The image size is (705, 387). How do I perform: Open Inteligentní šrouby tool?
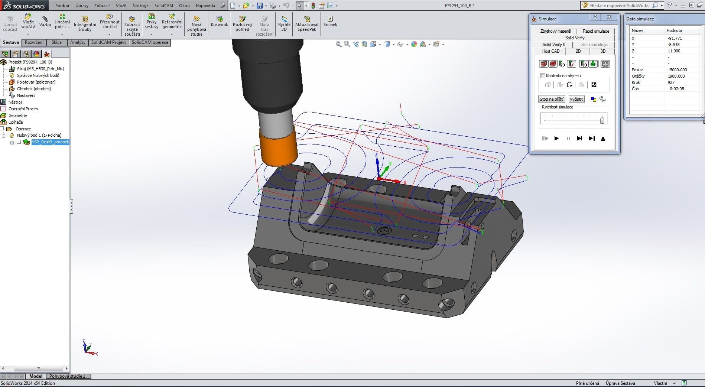tap(85, 24)
